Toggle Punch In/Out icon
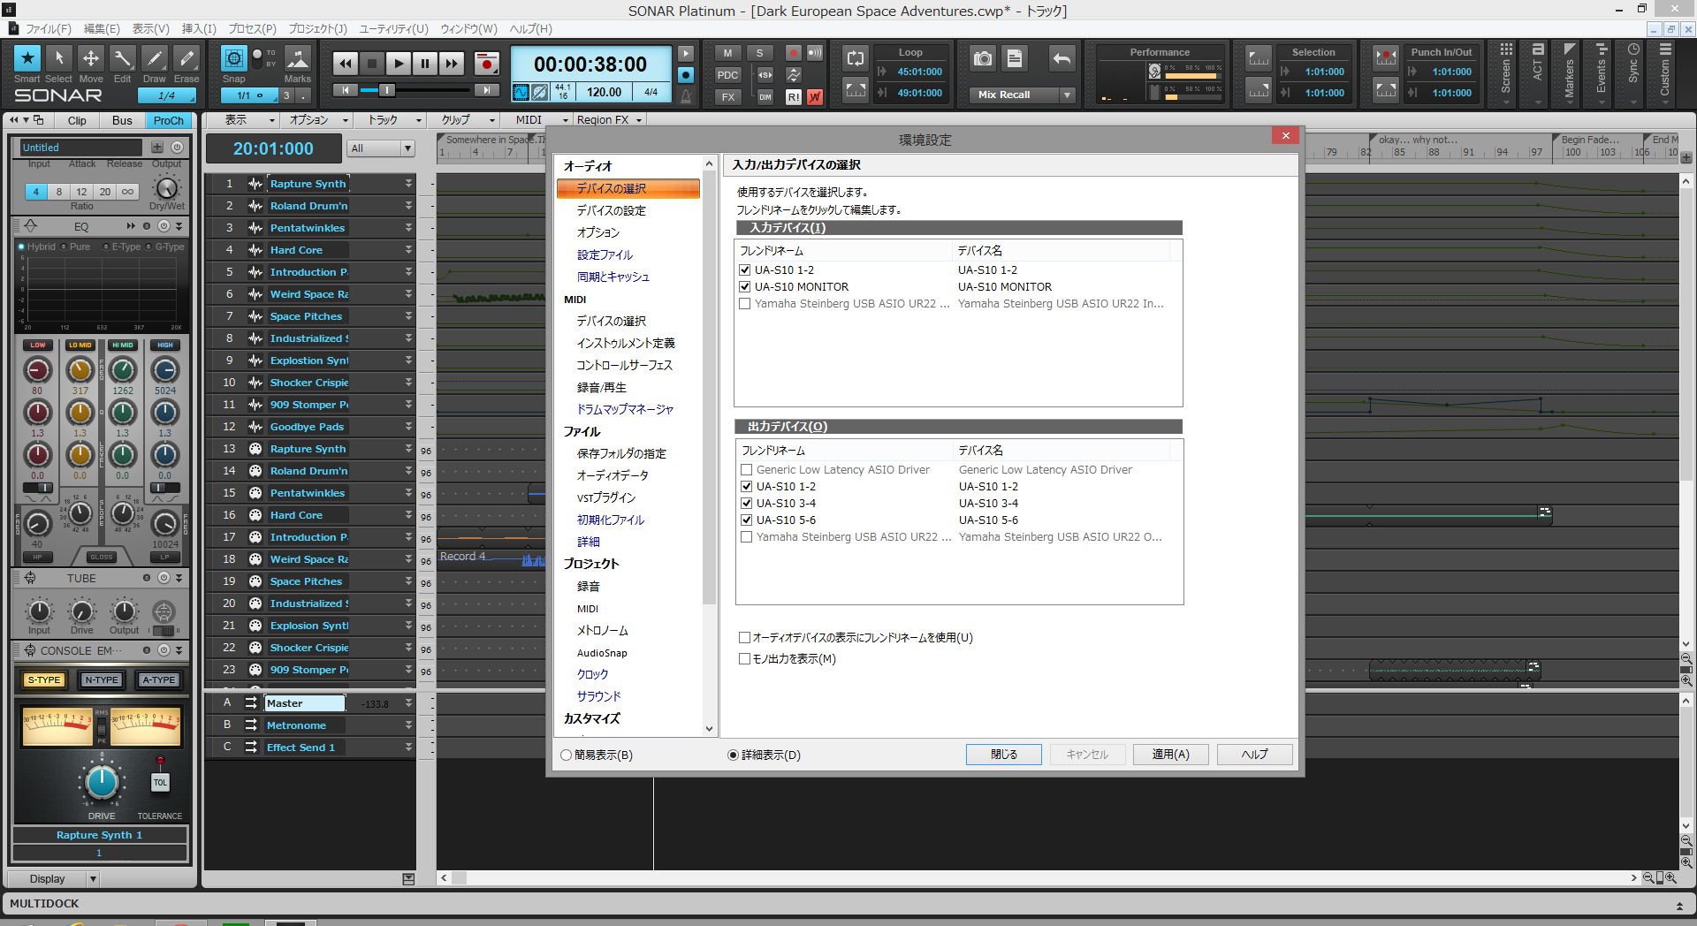 click(1386, 59)
